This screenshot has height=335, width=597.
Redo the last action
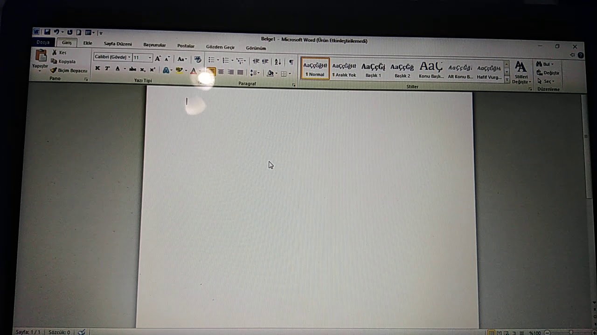coord(69,33)
